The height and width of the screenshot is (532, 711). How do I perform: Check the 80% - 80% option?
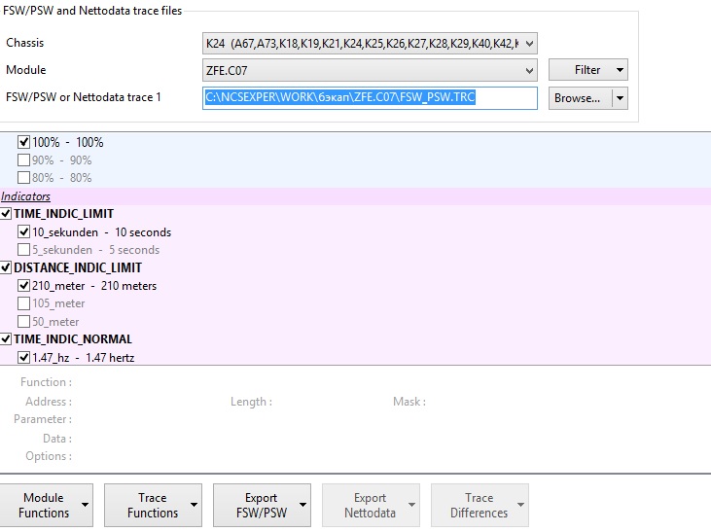24,178
